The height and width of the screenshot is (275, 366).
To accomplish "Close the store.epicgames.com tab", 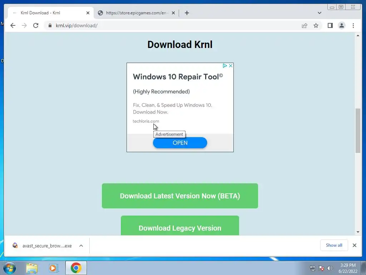I will 173,13.
